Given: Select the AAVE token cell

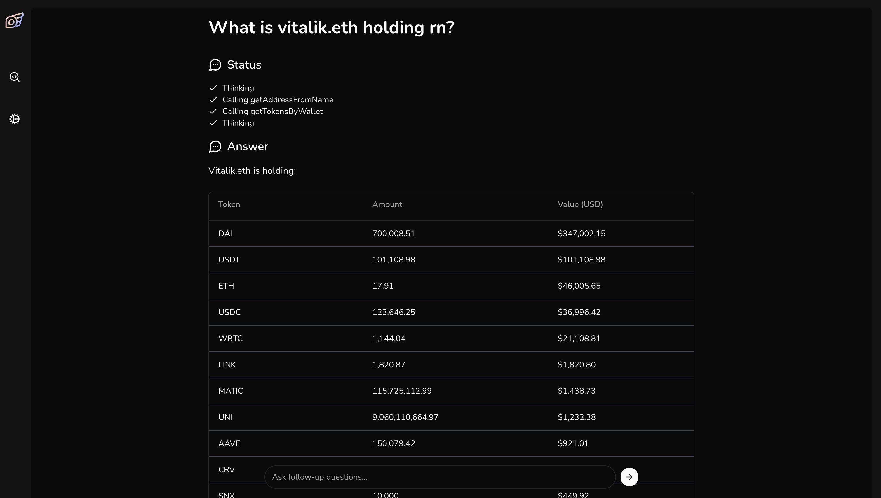Looking at the screenshot, I should pyautogui.click(x=229, y=443).
